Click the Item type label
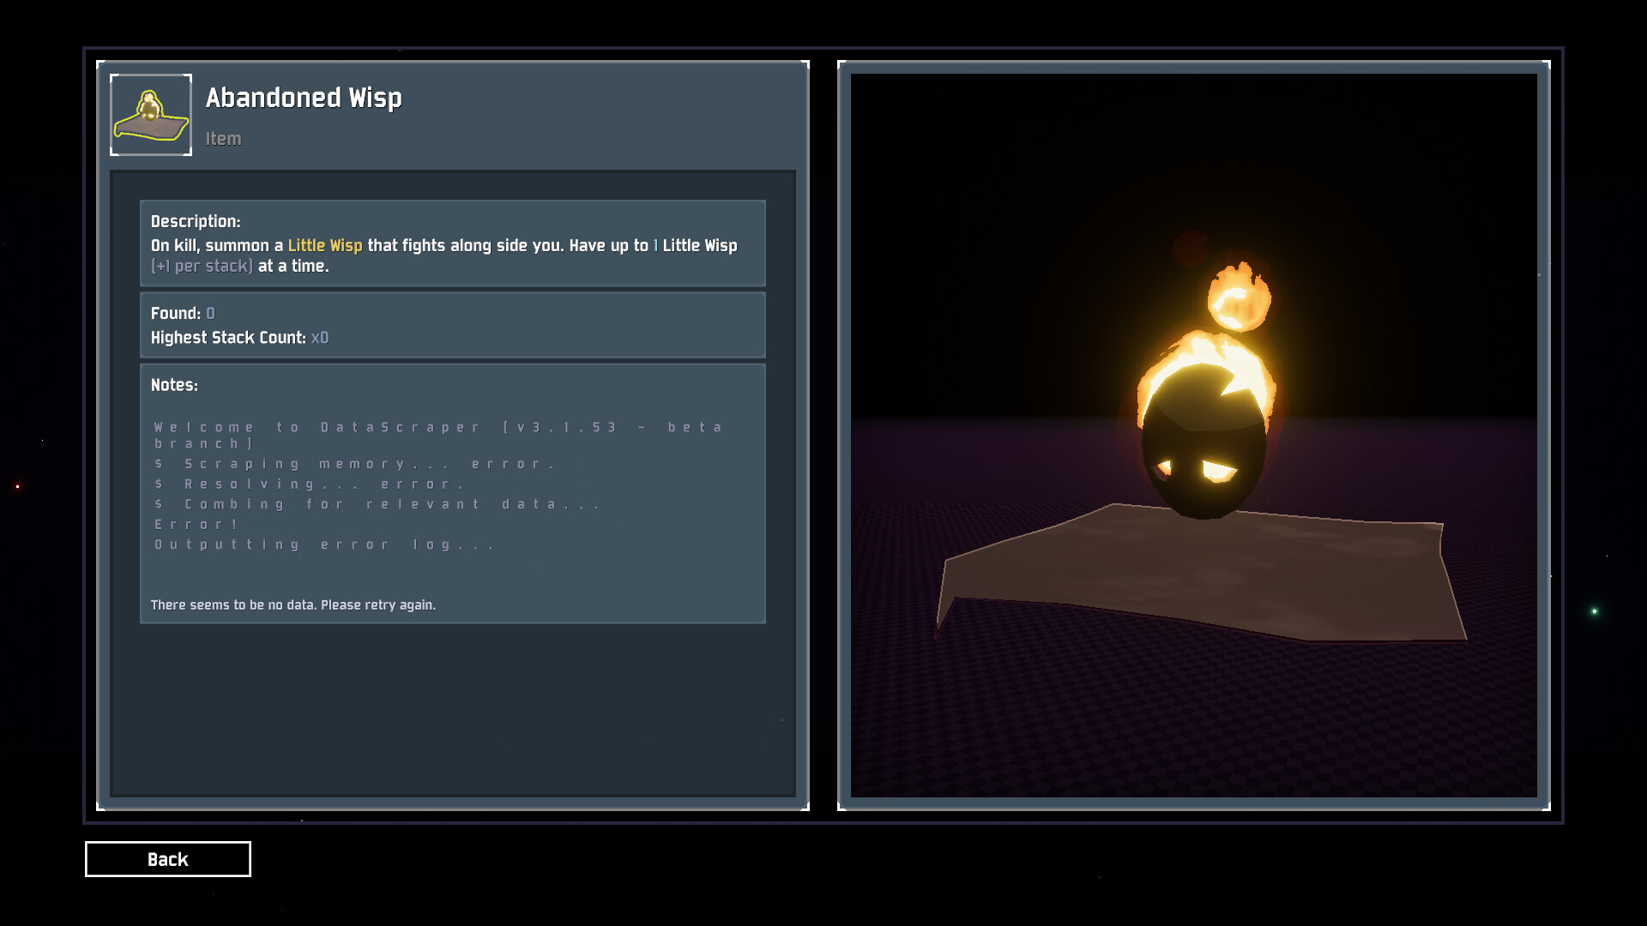The image size is (1647, 926). [223, 139]
